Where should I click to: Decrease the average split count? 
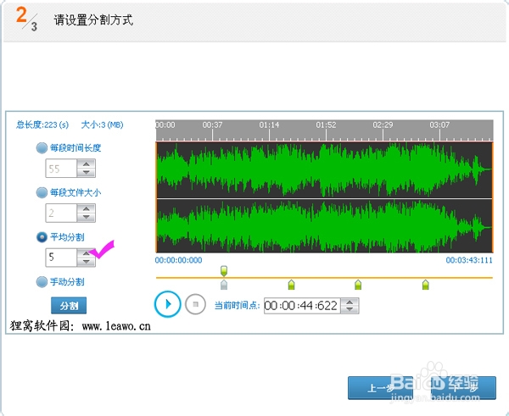[86, 262]
